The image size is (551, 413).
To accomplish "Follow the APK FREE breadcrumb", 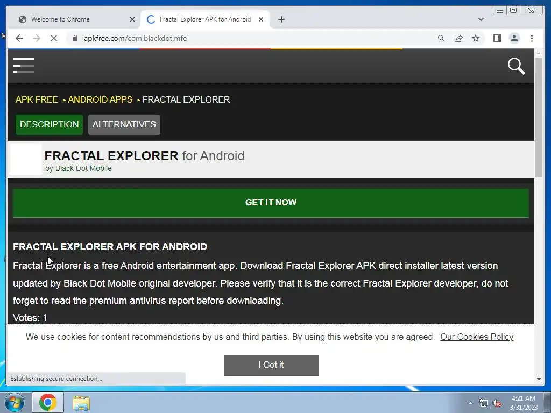I will point(37,99).
